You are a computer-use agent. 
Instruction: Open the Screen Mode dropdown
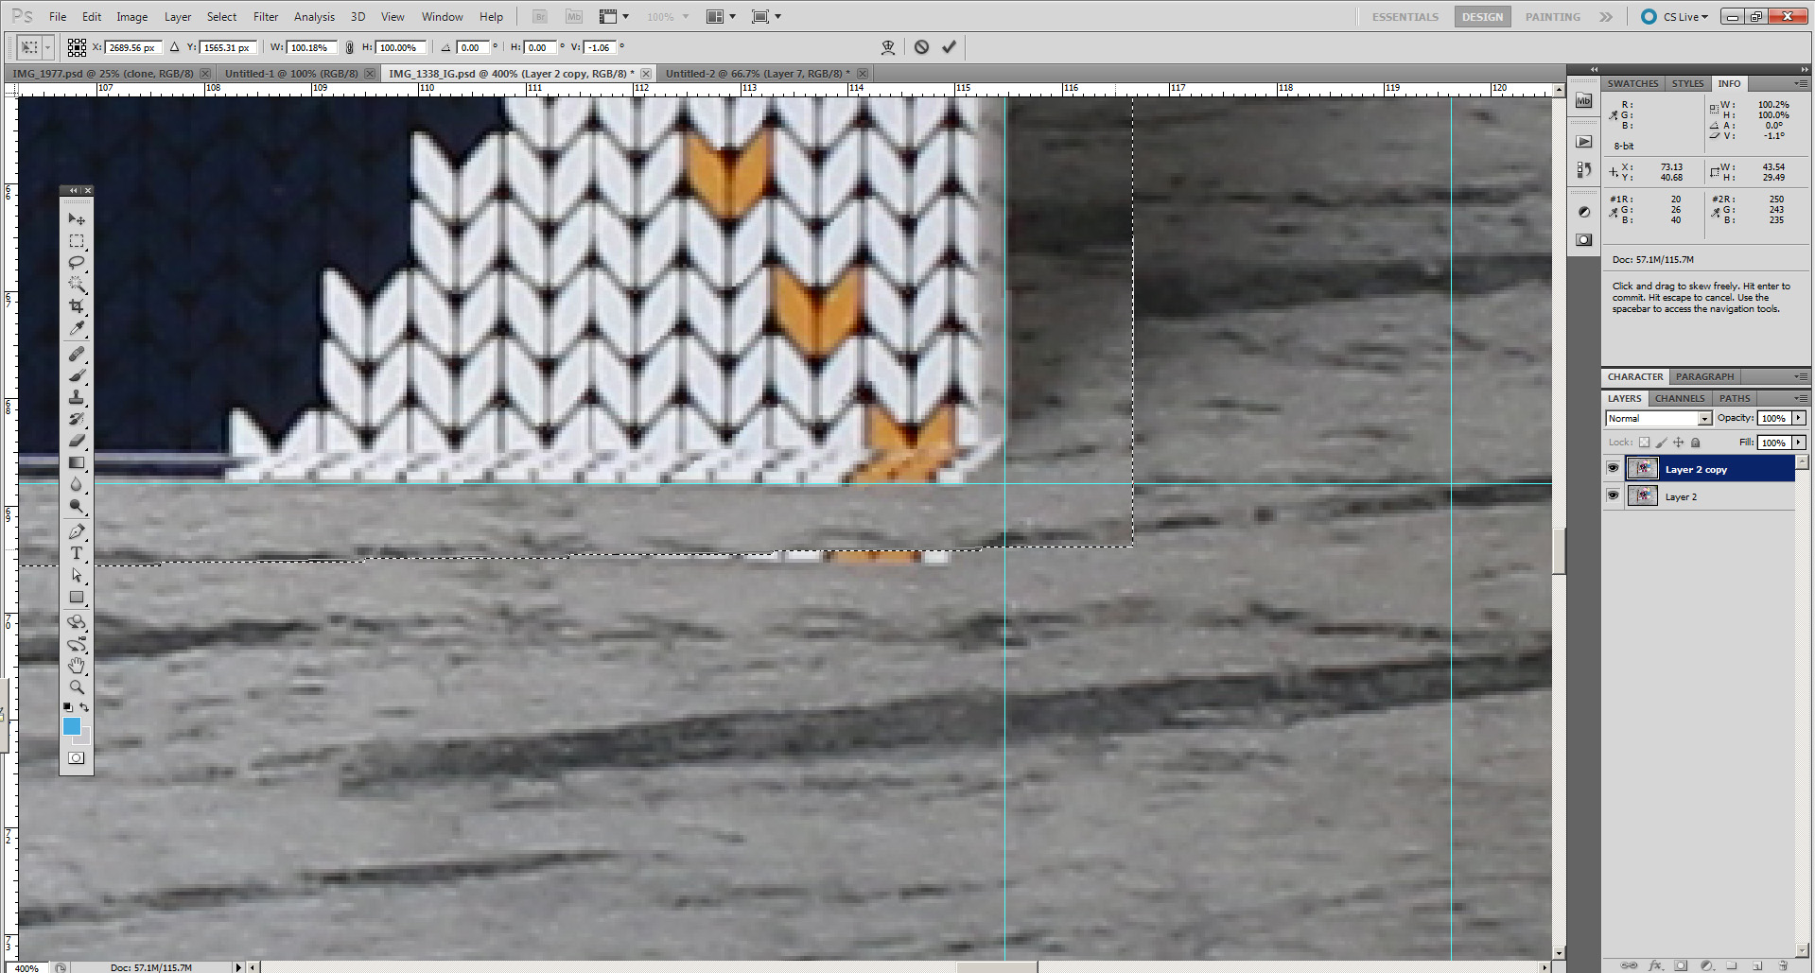(x=766, y=17)
